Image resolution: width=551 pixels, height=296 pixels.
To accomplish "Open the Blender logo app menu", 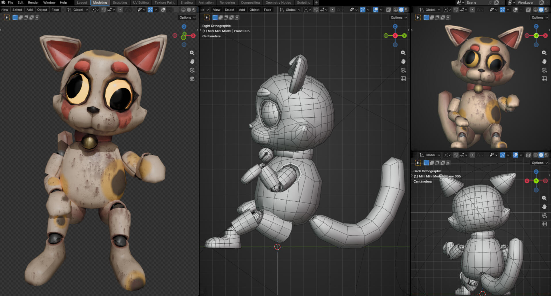I will [x=3, y=3].
